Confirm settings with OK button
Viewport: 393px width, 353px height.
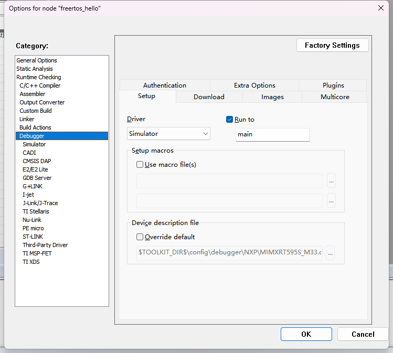(x=306, y=334)
